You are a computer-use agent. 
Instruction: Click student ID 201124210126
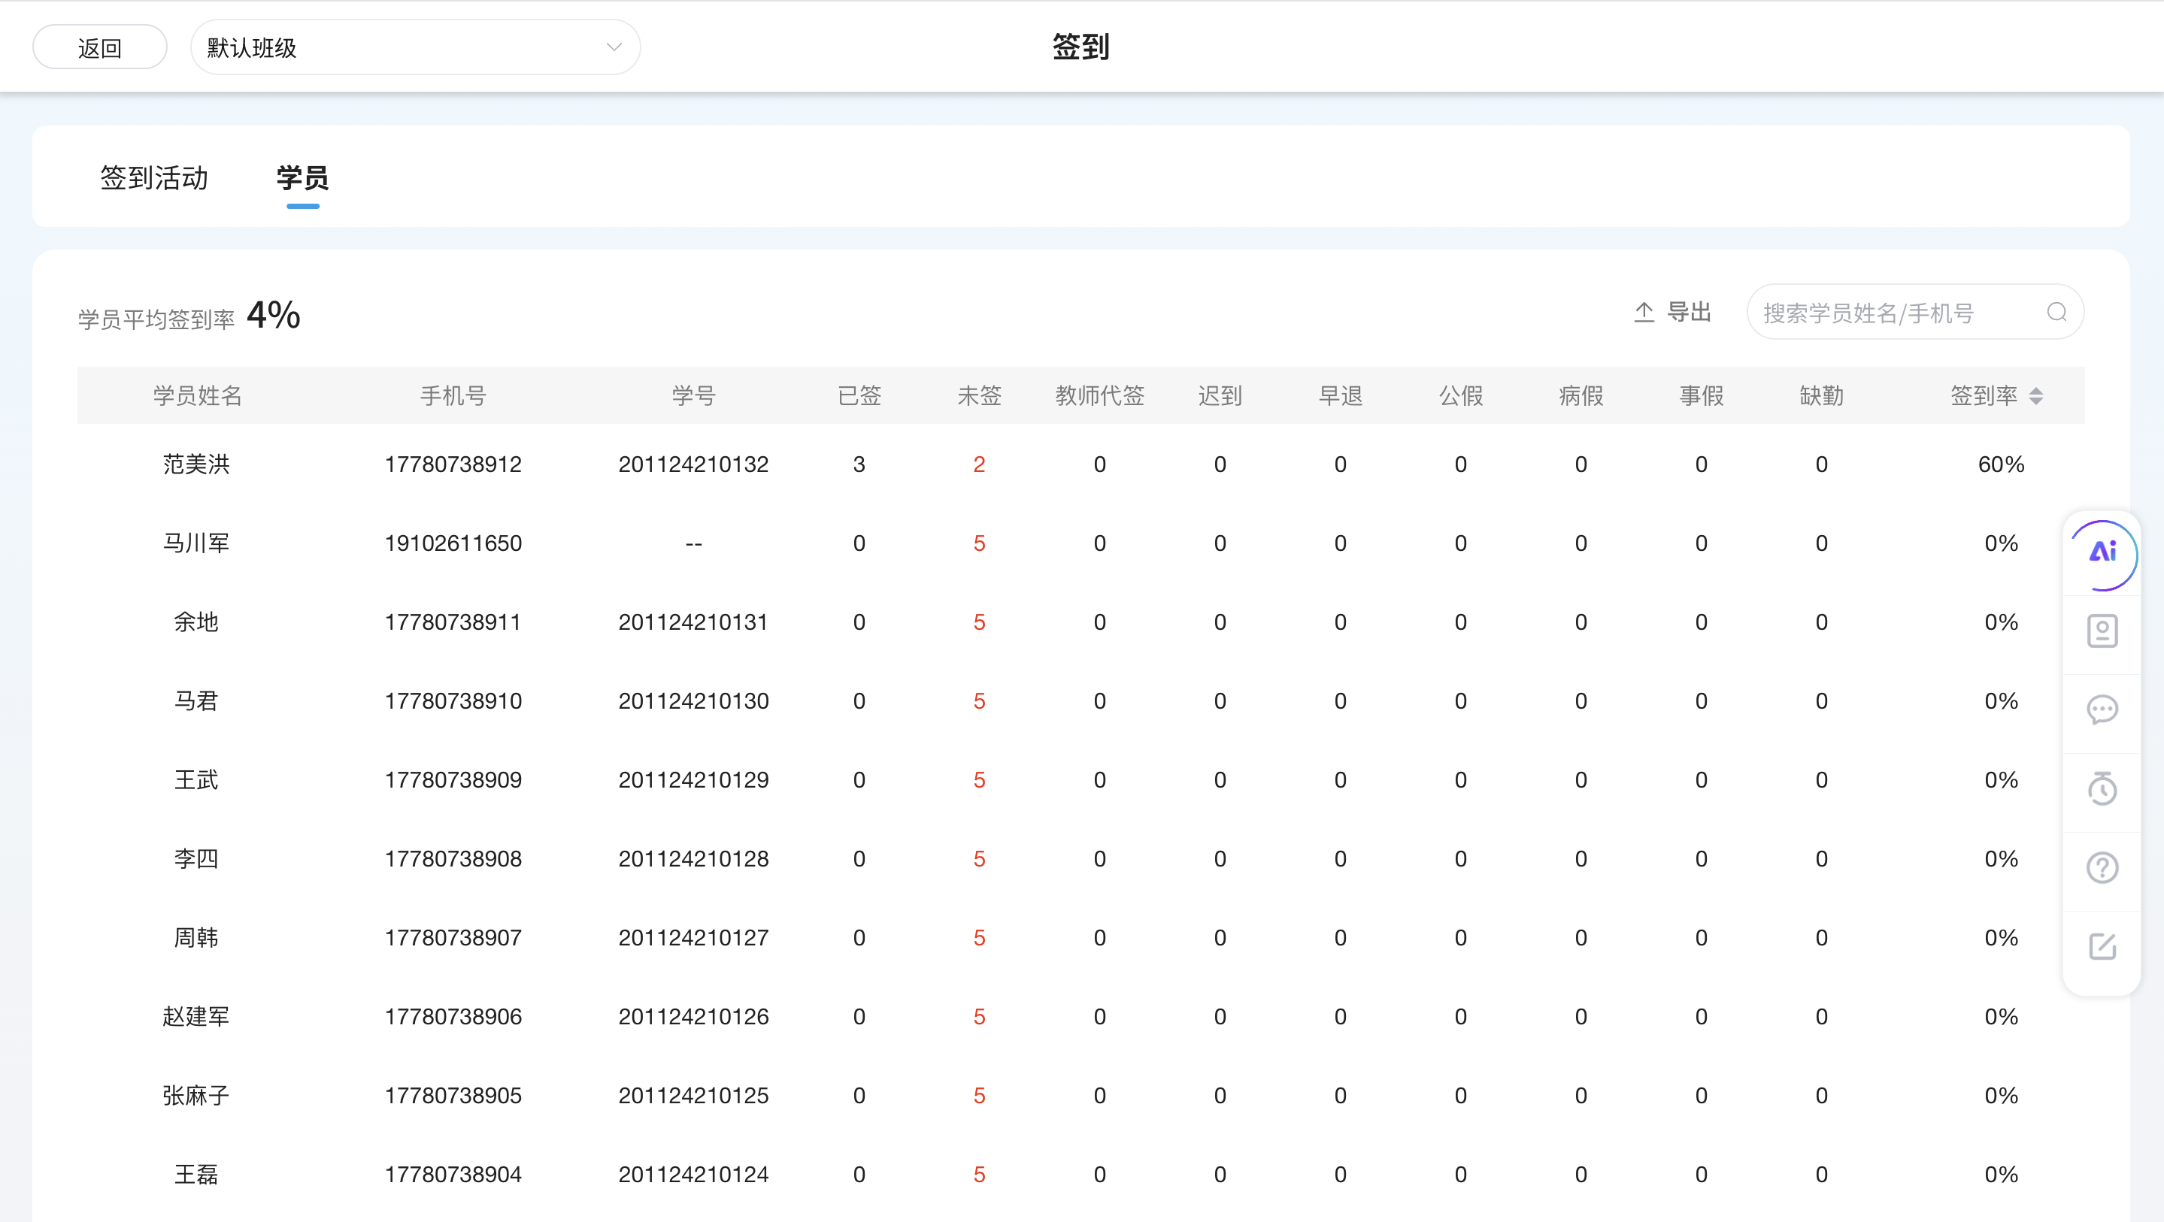tap(694, 1017)
